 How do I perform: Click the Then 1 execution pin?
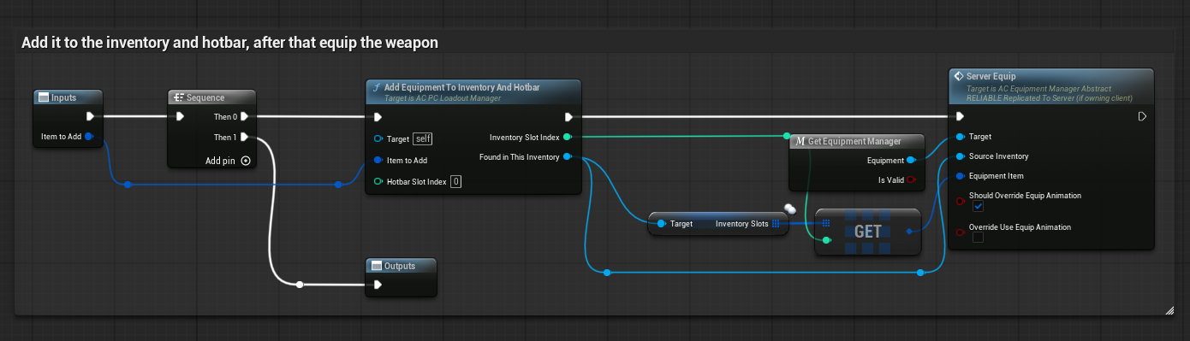click(x=244, y=137)
